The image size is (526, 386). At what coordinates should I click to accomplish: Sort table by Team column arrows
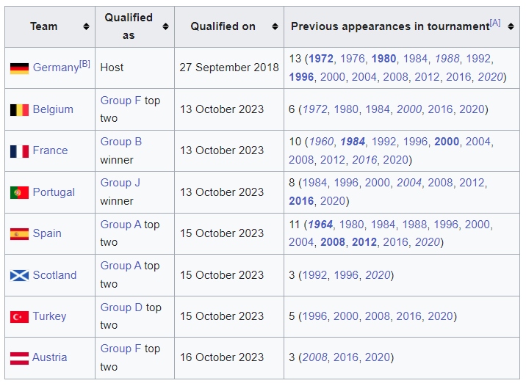[x=86, y=26]
